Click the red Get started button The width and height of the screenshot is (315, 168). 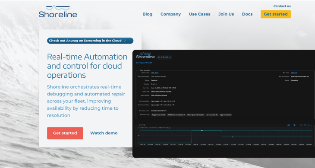point(65,133)
